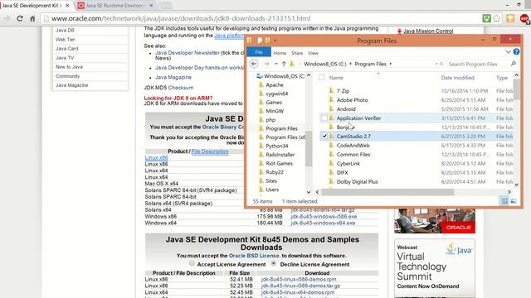Select Accept License Agreement radio button
This screenshot has width=531, height=298.
tap(192, 263)
